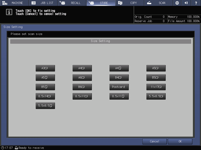Click the globe language icon

(177, 3)
